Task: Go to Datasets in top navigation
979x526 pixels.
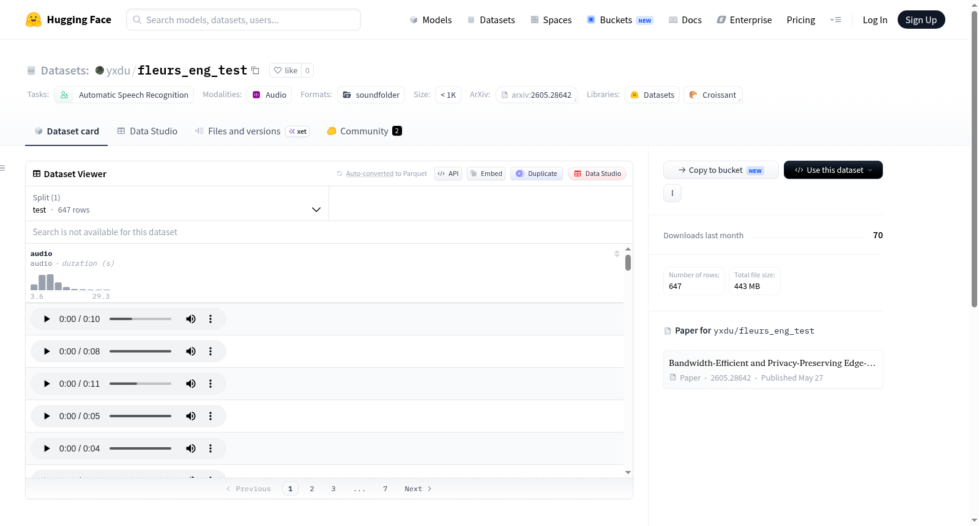Action: (x=491, y=20)
